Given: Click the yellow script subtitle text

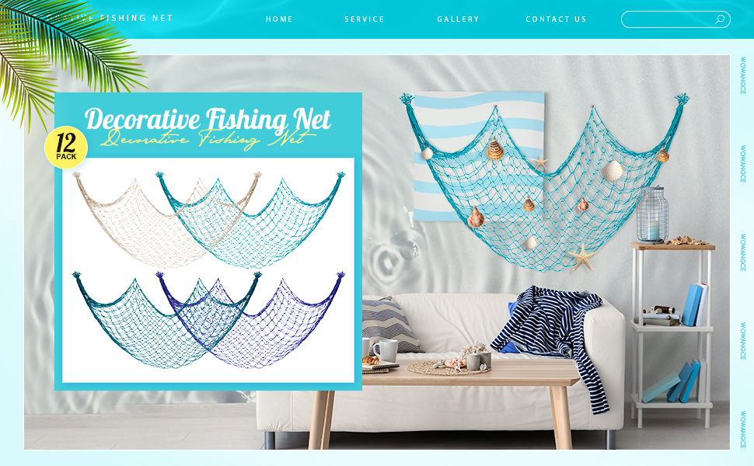Looking at the screenshot, I should [x=207, y=139].
